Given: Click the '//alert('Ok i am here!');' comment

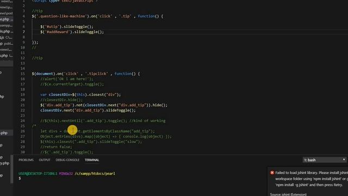Looking at the screenshot, I should tap(66, 79).
